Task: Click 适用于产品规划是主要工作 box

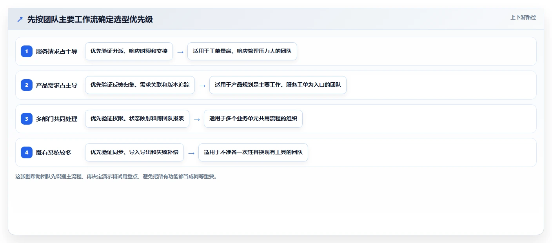Action: 278,85
